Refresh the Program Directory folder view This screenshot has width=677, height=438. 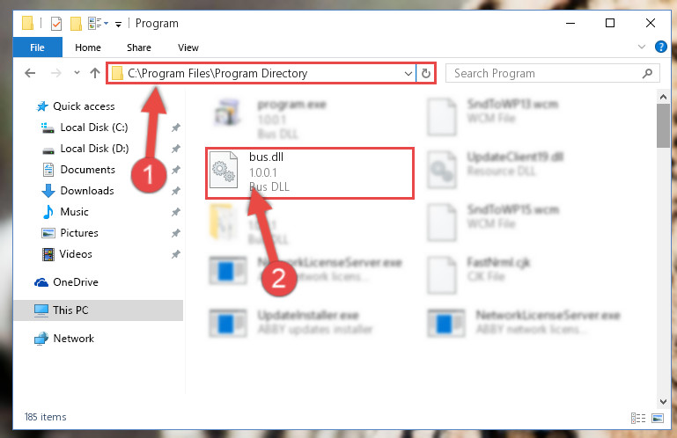coord(426,73)
